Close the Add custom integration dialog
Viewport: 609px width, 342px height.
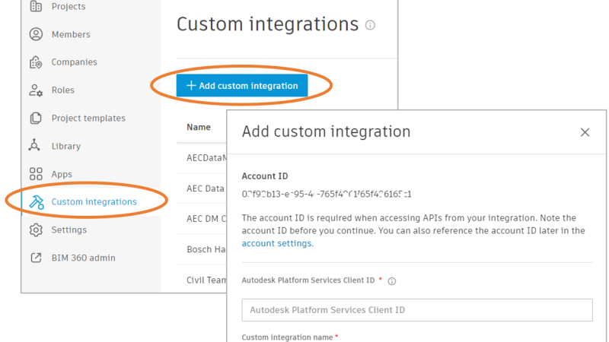(x=585, y=132)
